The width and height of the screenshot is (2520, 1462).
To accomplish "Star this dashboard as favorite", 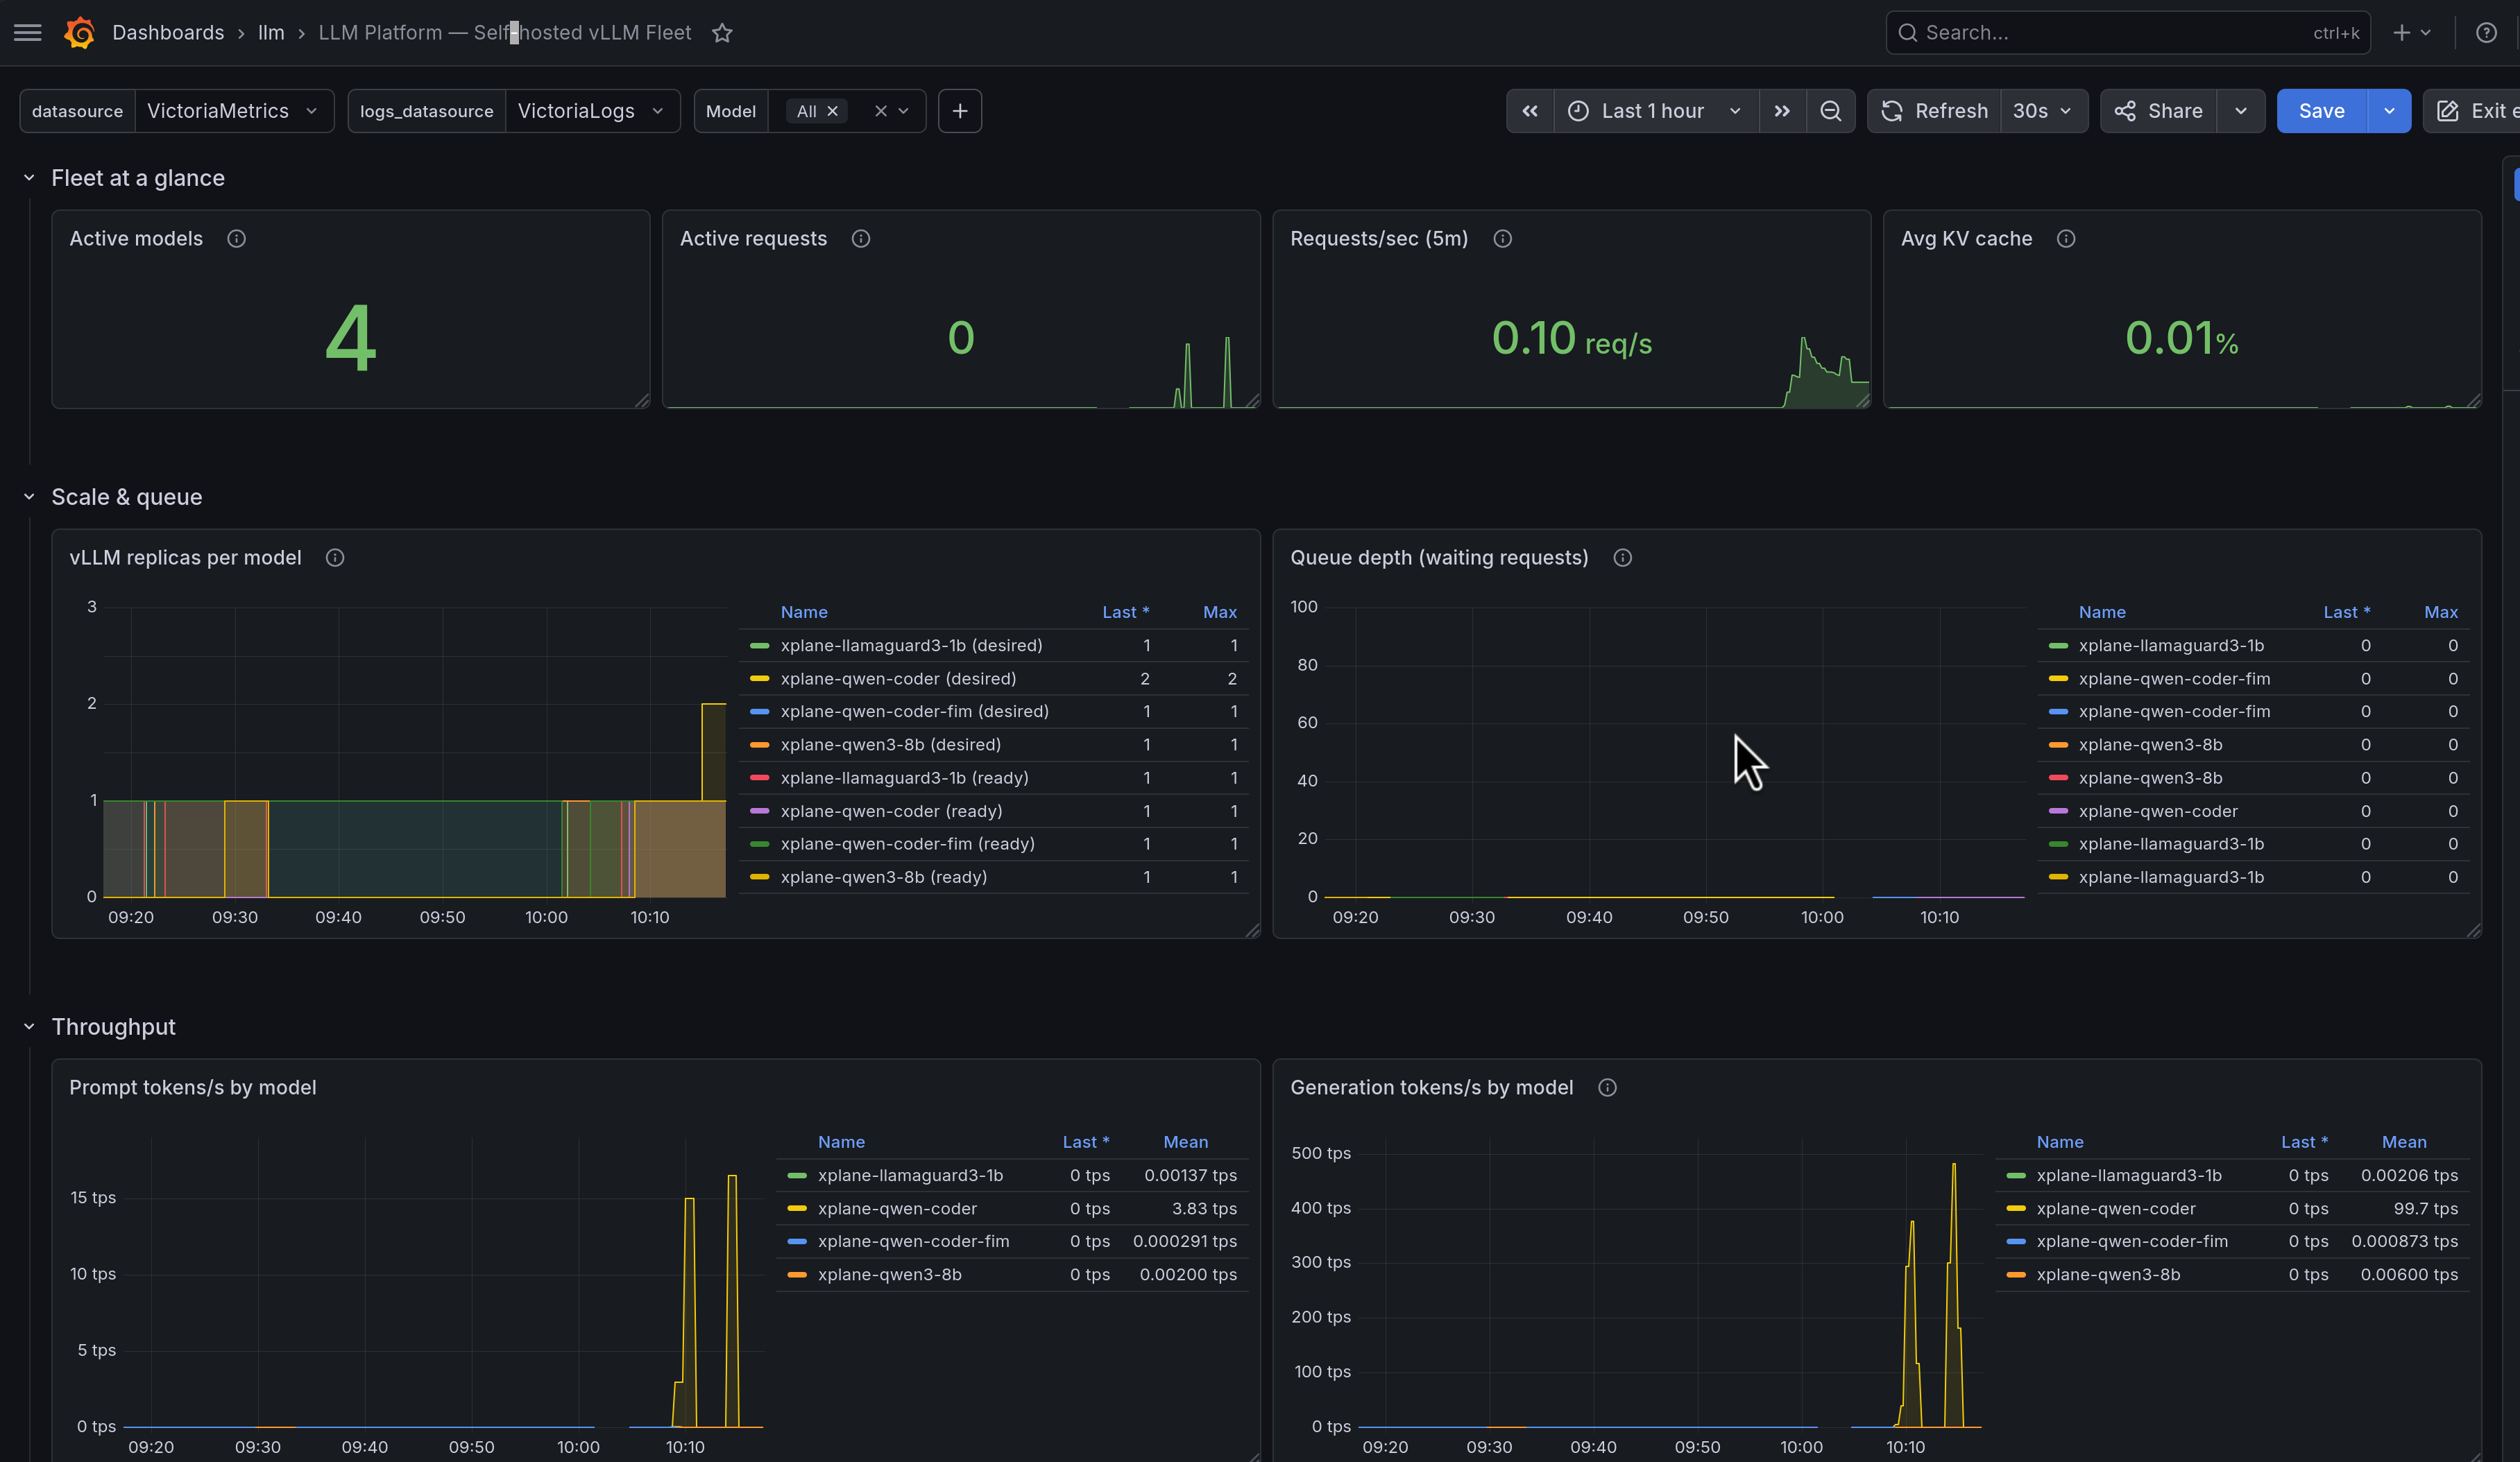I will pyautogui.click(x=722, y=33).
